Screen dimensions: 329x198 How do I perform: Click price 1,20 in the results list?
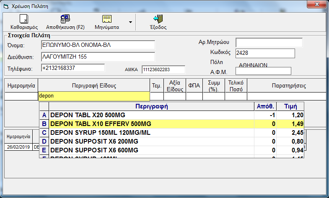(x=297, y=115)
